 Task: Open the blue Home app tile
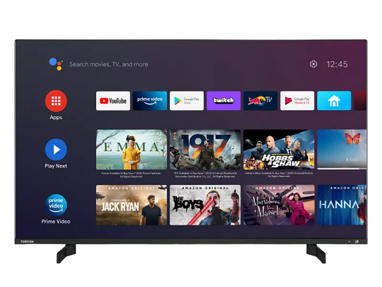click(334, 101)
